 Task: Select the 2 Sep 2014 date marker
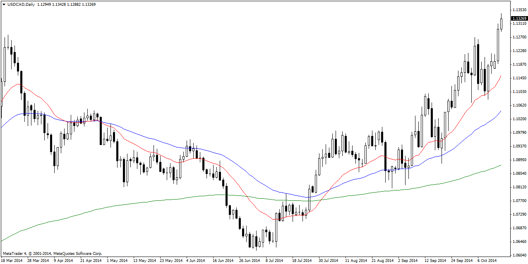click(x=408, y=261)
